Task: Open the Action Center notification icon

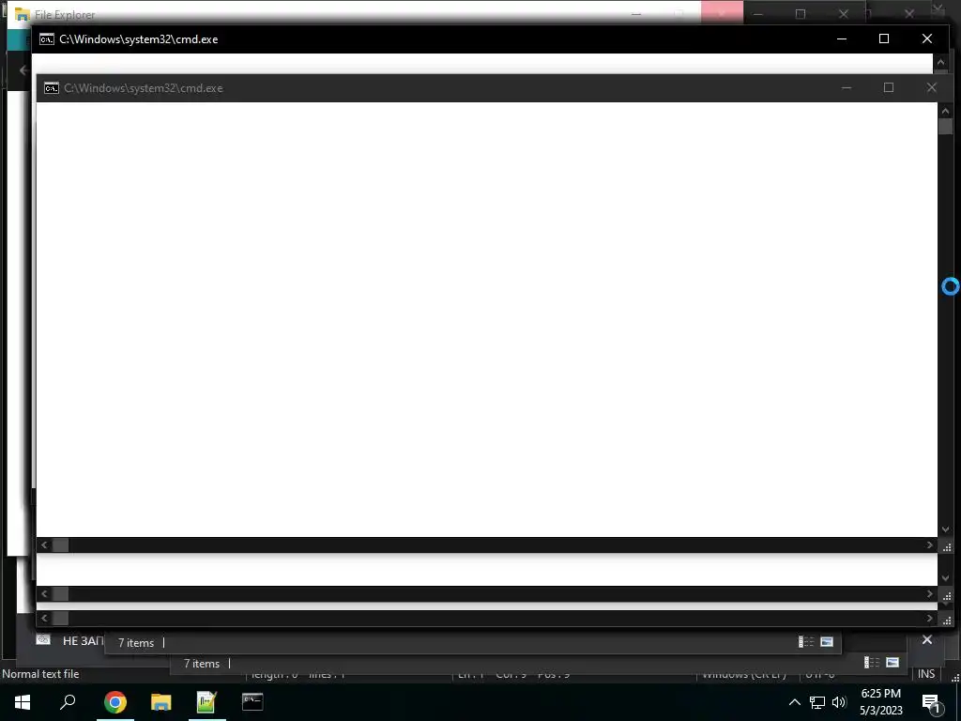Action: click(x=931, y=702)
